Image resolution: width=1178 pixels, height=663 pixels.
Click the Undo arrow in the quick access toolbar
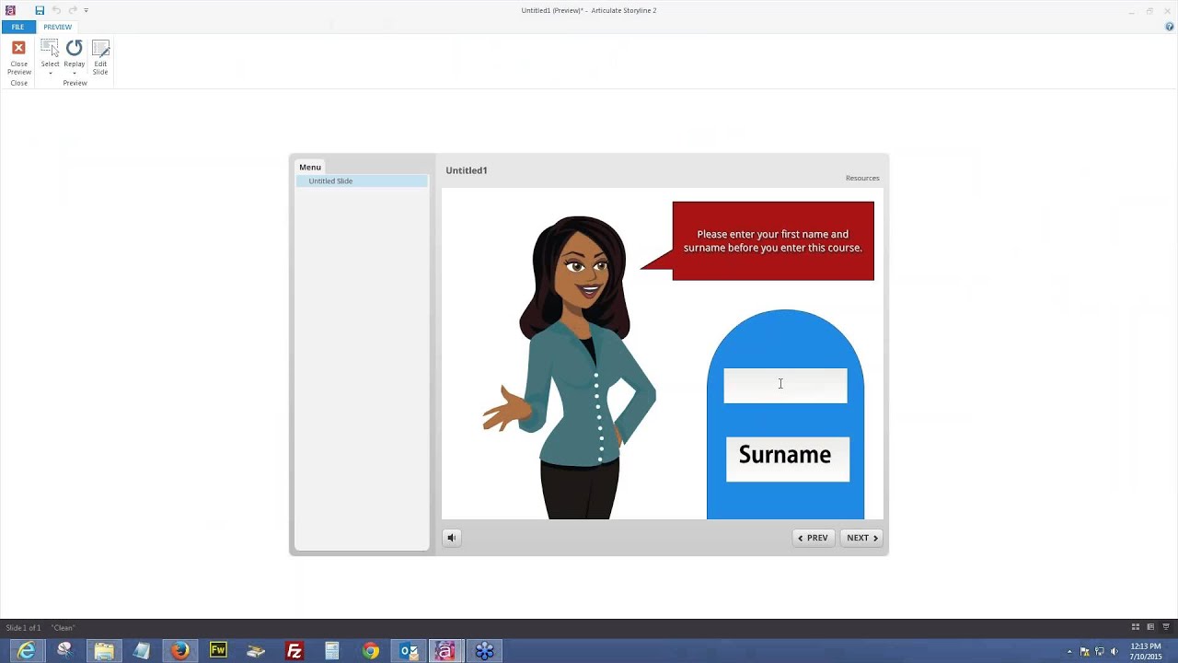coord(56,10)
